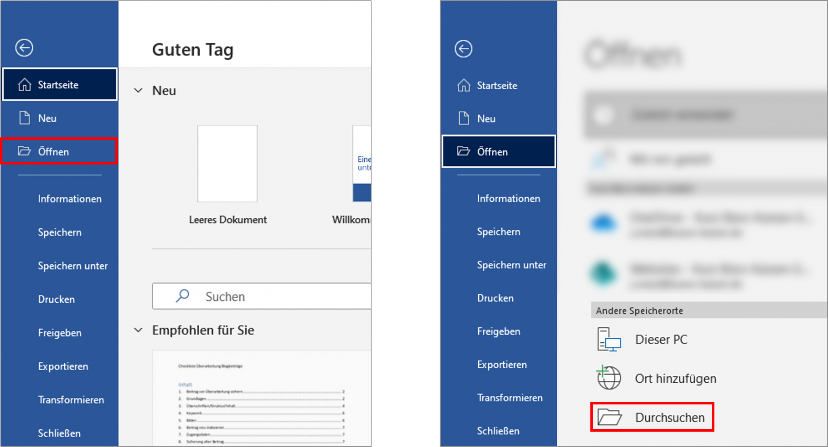This screenshot has height=447, width=828.
Task: Open the Startseite home icon
Action: (x=24, y=84)
